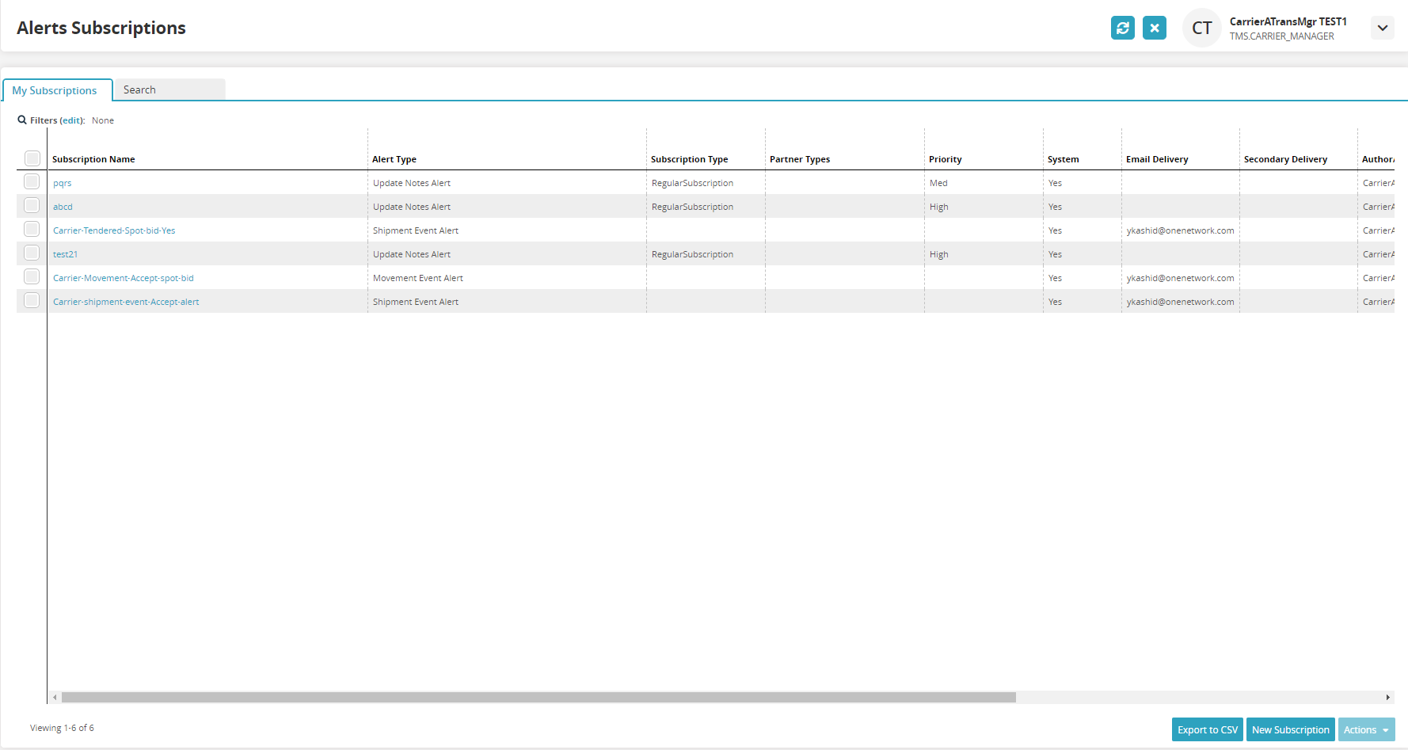1408x750 pixels.
Task: Sort by Subscription Name column header
Action: pyautogui.click(x=93, y=159)
